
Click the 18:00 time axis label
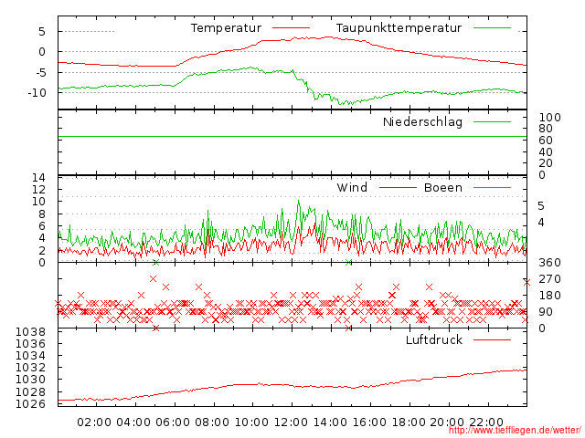coord(409,422)
